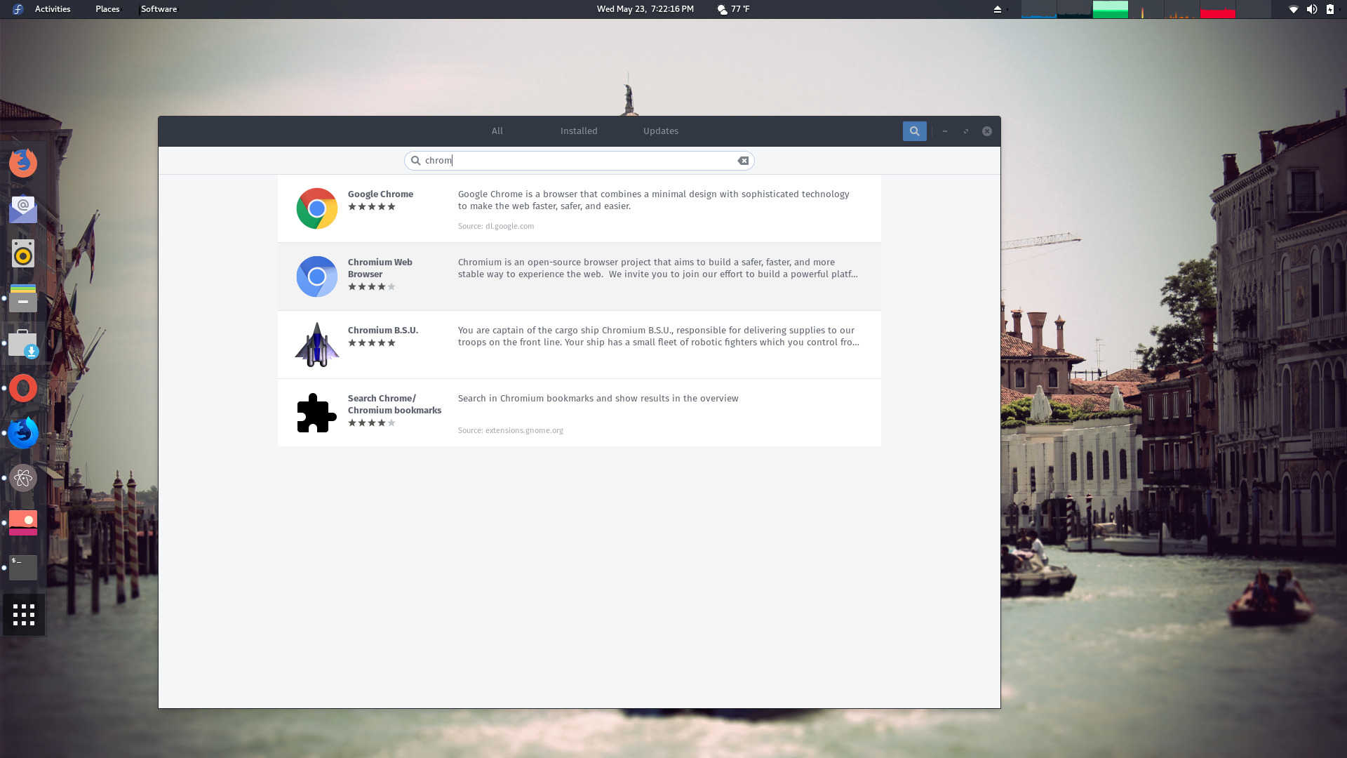Open the mail client in dock
The height and width of the screenshot is (758, 1347).
point(23,208)
